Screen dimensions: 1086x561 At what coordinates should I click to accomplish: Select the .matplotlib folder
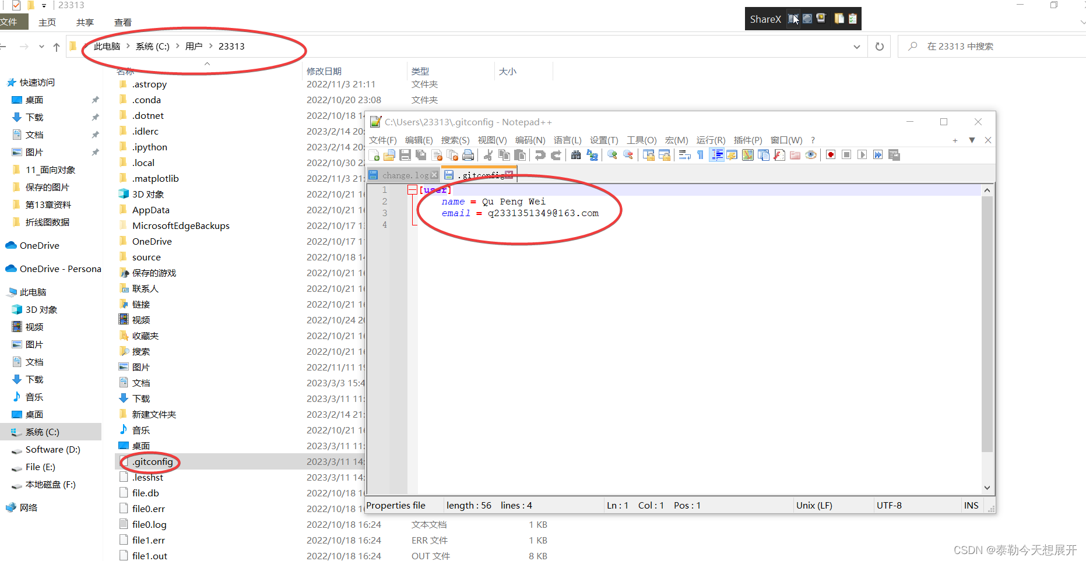(x=155, y=178)
